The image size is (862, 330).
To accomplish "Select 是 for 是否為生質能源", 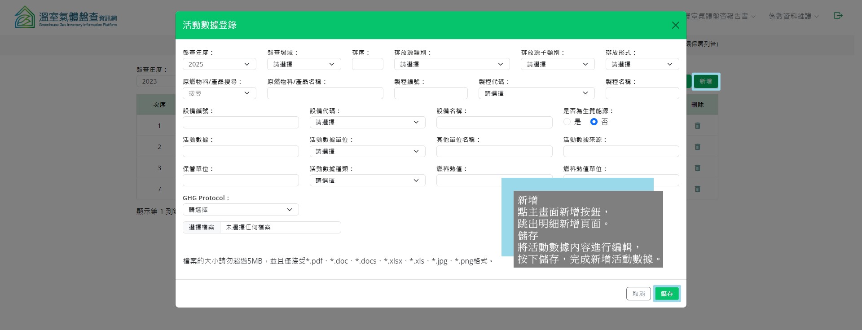I will [x=567, y=122].
